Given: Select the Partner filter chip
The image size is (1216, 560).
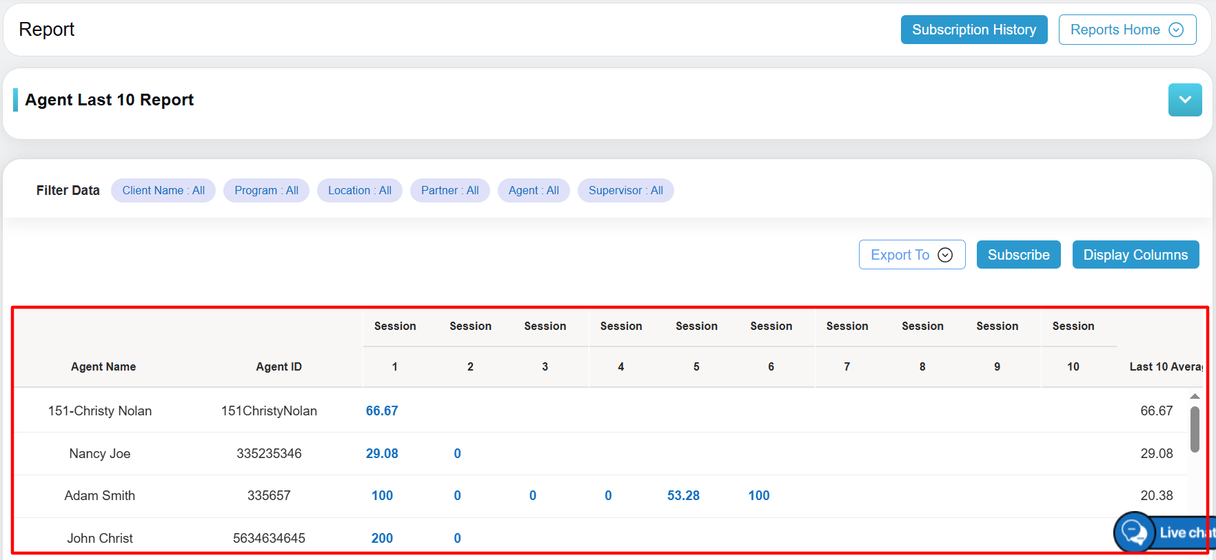Looking at the screenshot, I should pyautogui.click(x=449, y=191).
